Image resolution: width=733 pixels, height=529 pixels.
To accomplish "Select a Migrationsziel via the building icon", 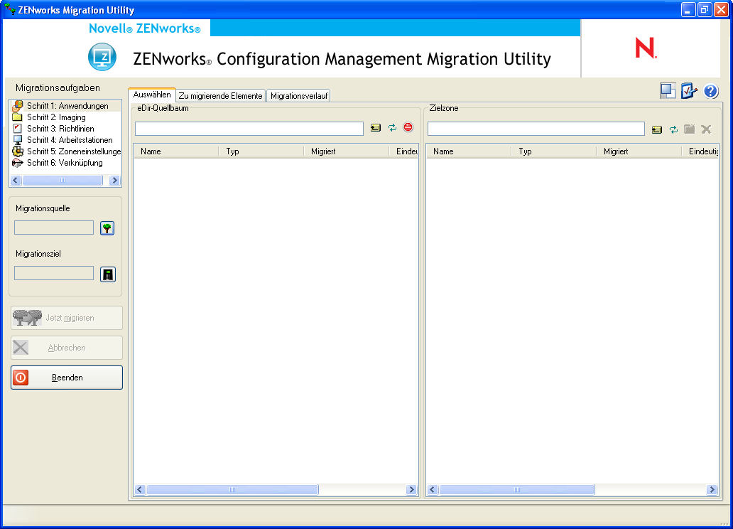I will (107, 273).
